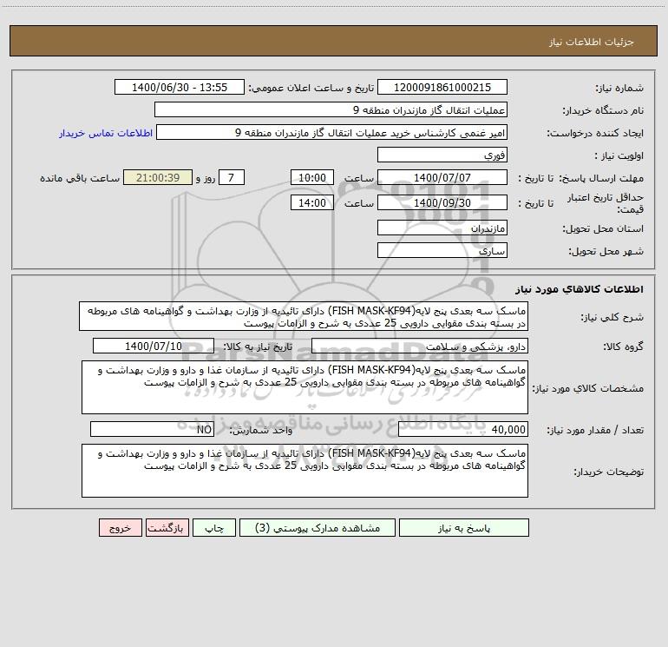Click the goods specifications text area

[305, 387]
